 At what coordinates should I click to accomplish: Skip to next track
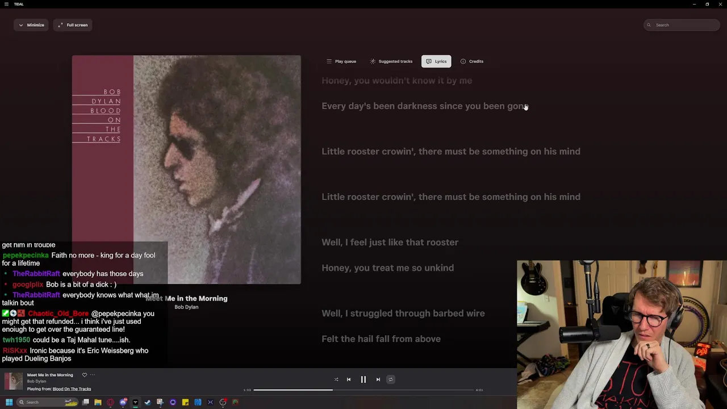[x=378, y=379]
